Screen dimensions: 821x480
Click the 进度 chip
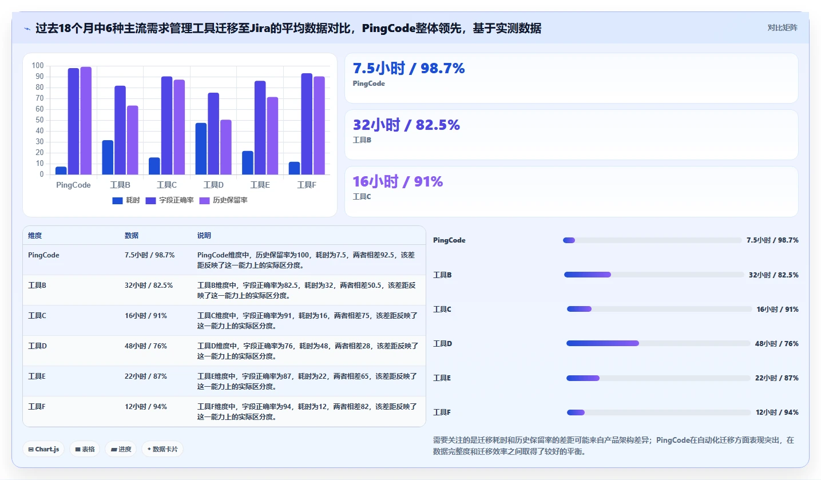tap(121, 449)
